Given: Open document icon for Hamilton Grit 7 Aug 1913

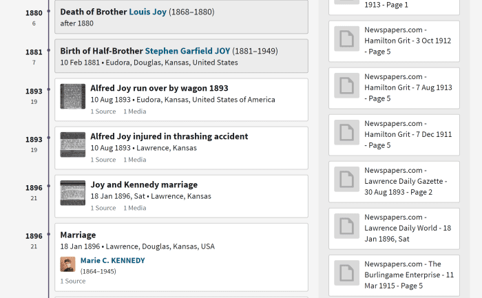Looking at the screenshot, I should pyautogui.click(x=346, y=85).
